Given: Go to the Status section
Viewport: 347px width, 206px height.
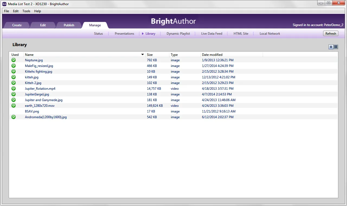Looking at the screenshot, I should (98, 34).
